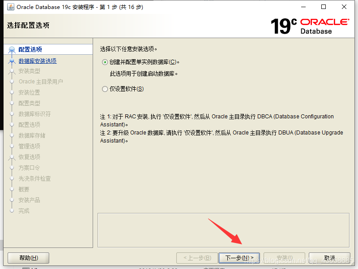Click the step node icon for 数据库安装选项
Viewport: 358px width, 269px height.
12,60
